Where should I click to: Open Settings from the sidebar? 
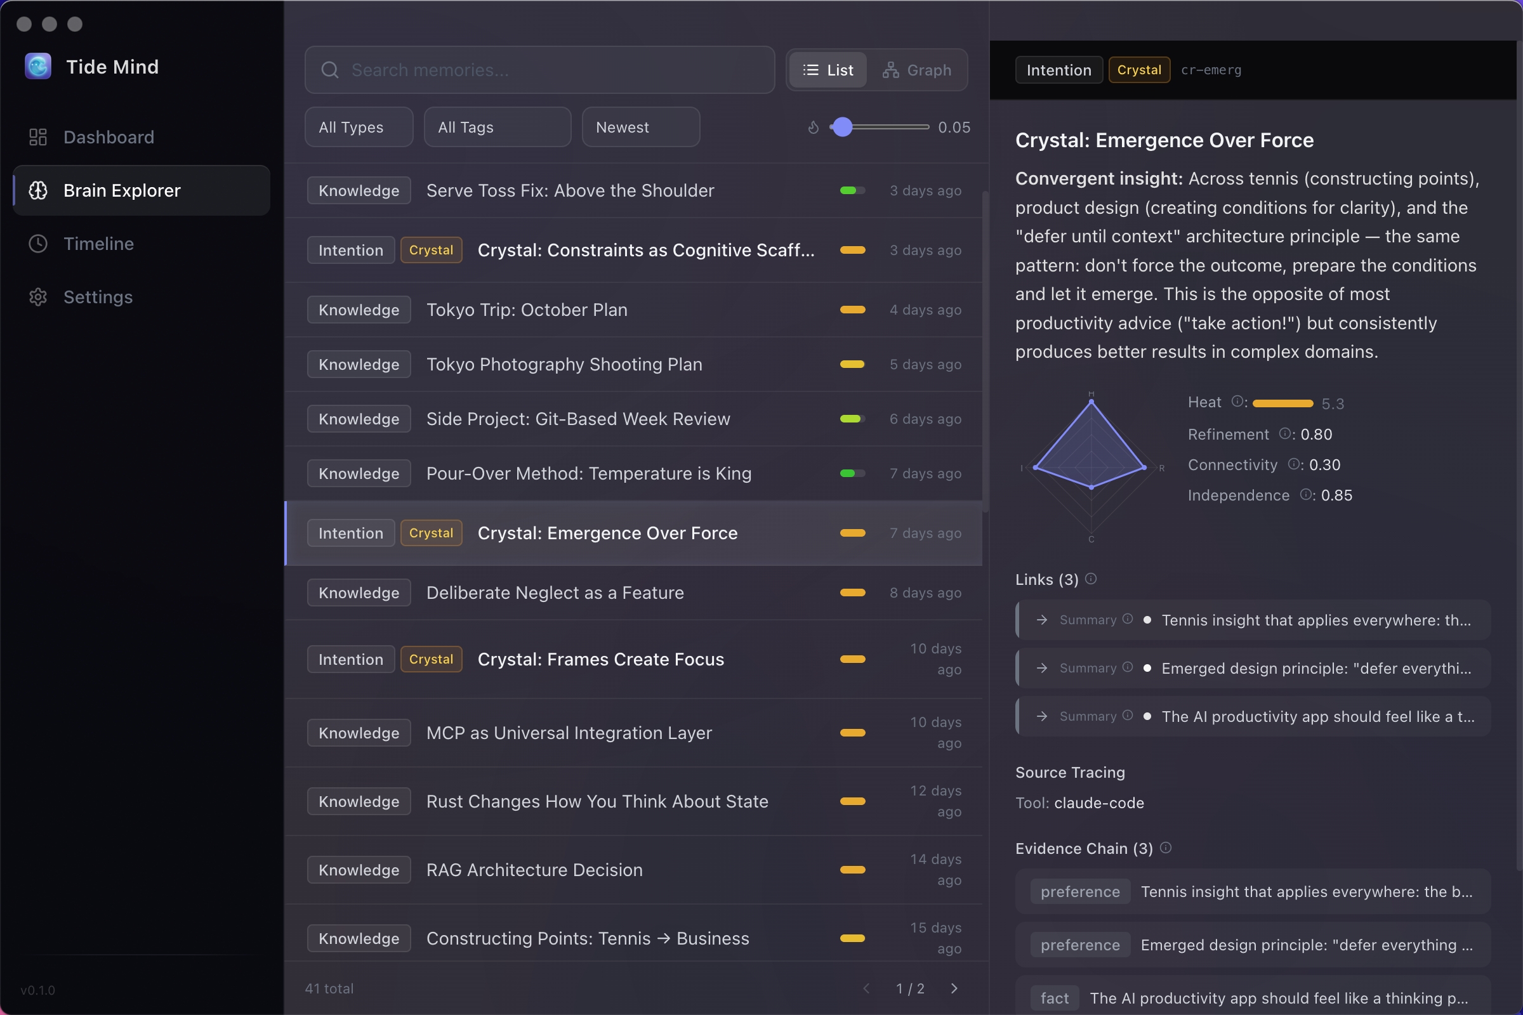click(x=98, y=296)
